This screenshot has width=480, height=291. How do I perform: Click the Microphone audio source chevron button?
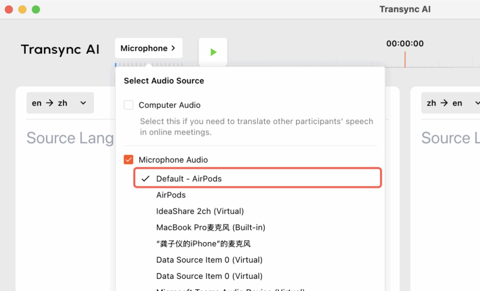click(x=148, y=48)
